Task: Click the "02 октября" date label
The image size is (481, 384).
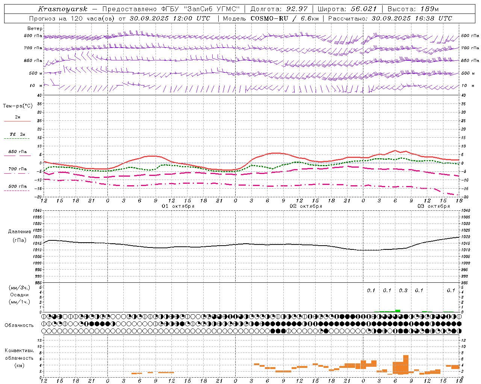Action: [x=306, y=206]
